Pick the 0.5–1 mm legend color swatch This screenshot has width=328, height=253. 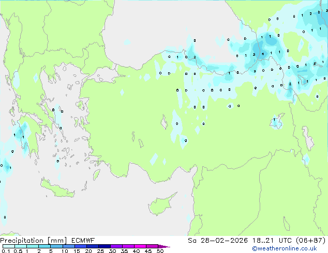coord(21,246)
